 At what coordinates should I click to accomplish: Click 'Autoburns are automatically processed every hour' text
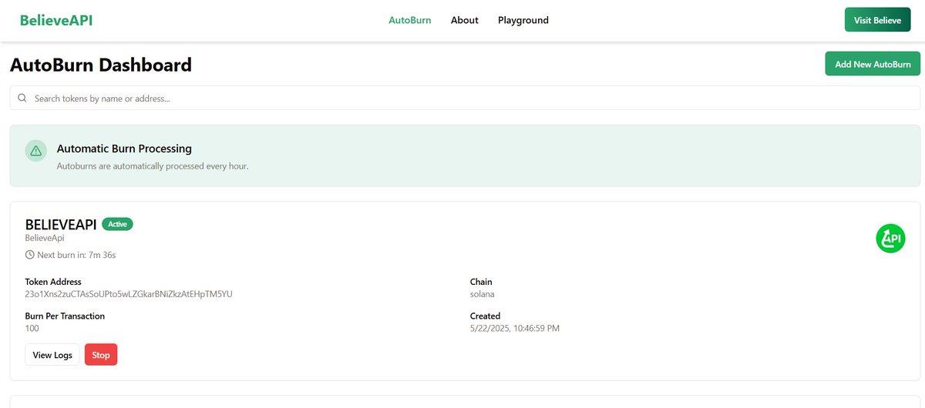153,166
